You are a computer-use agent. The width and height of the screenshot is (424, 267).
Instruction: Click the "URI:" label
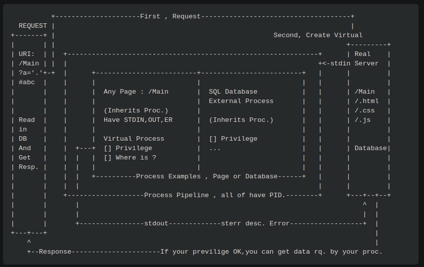pyautogui.click(x=26, y=54)
